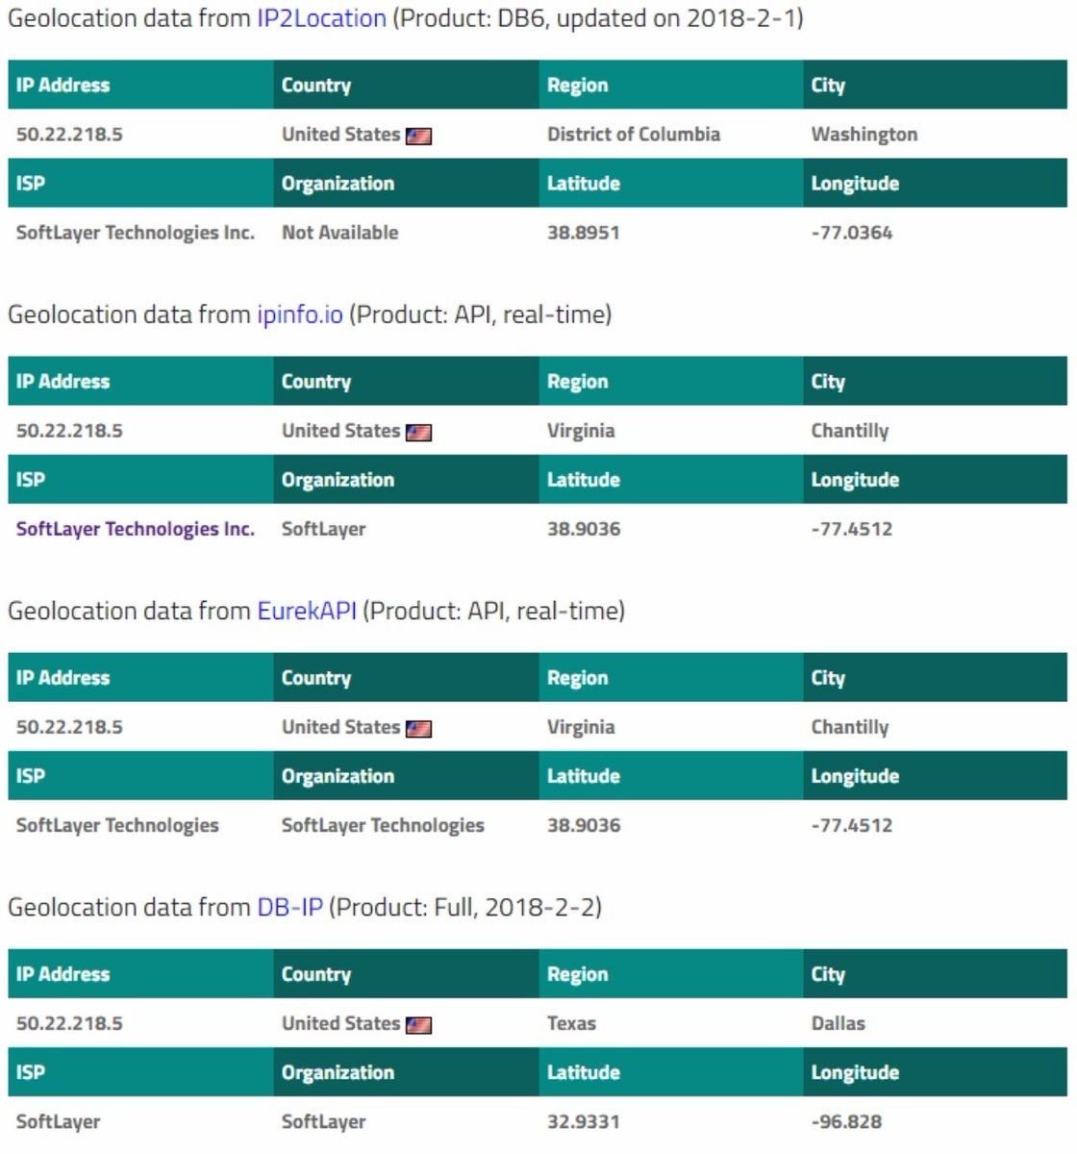Viewport: 1077px width, 1154px height.
Task: Click US flag icon in IP2Location table
Action: point(418,137)
